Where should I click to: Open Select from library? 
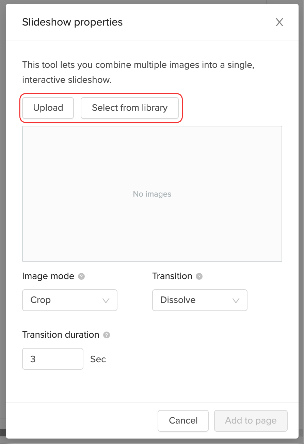click(129, 108)
